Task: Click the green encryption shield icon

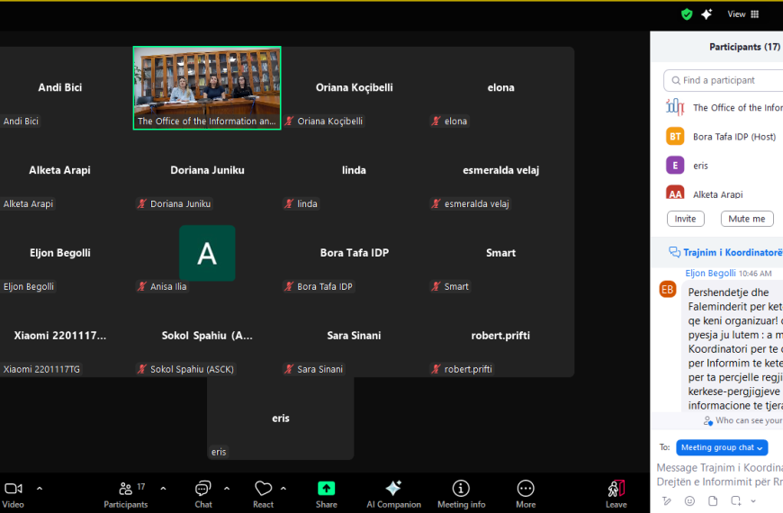Action: coord(687,14)
